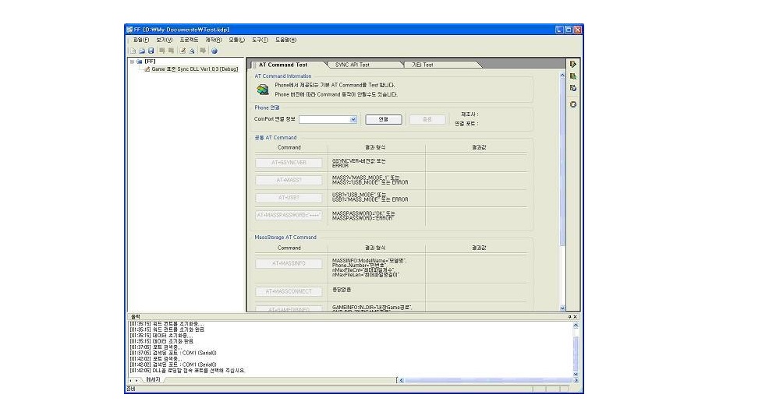Click the round bottom icon in right sidebar

tap(573, 104)
